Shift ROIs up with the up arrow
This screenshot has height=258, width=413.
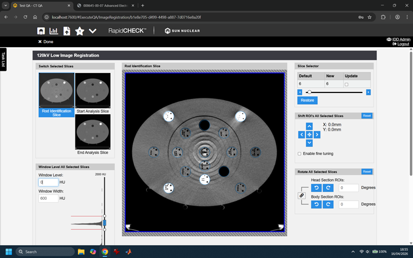pos(309,127)
